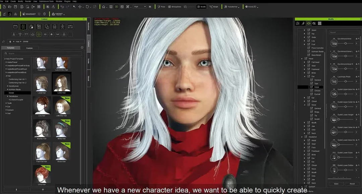The image size is (362, 194).
Task: Expand the ToKoMotion tree folder
Action: pyautogui.click(x=8, y=96)
